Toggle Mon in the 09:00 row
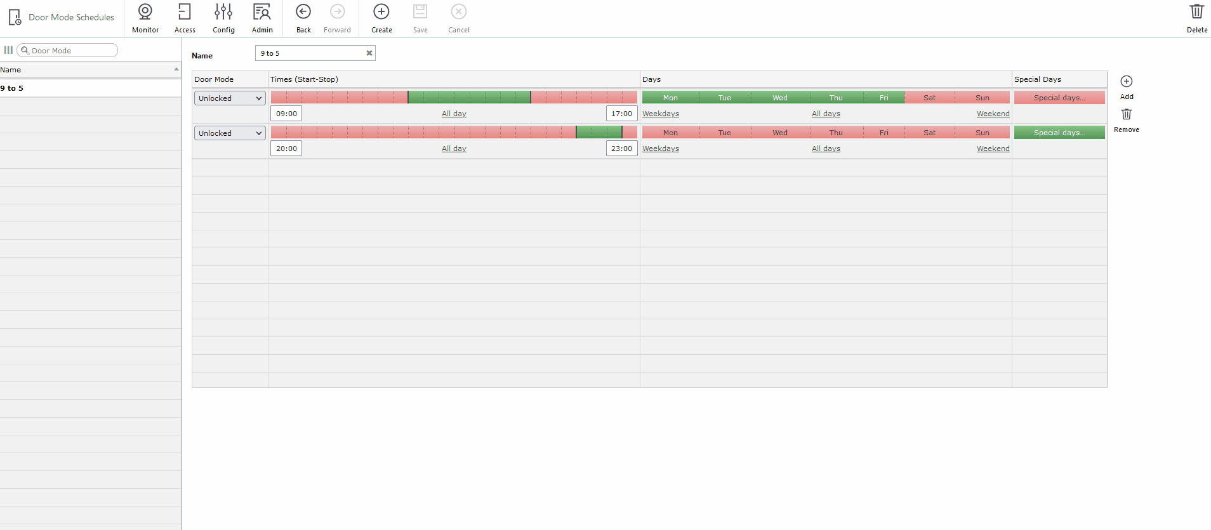1211x530 pixels. [670, 98]
